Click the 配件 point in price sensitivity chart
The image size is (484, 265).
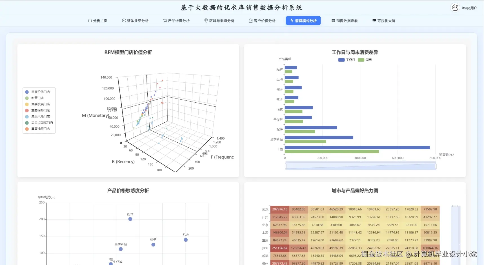pyautogui.click(x=130, y=219)
